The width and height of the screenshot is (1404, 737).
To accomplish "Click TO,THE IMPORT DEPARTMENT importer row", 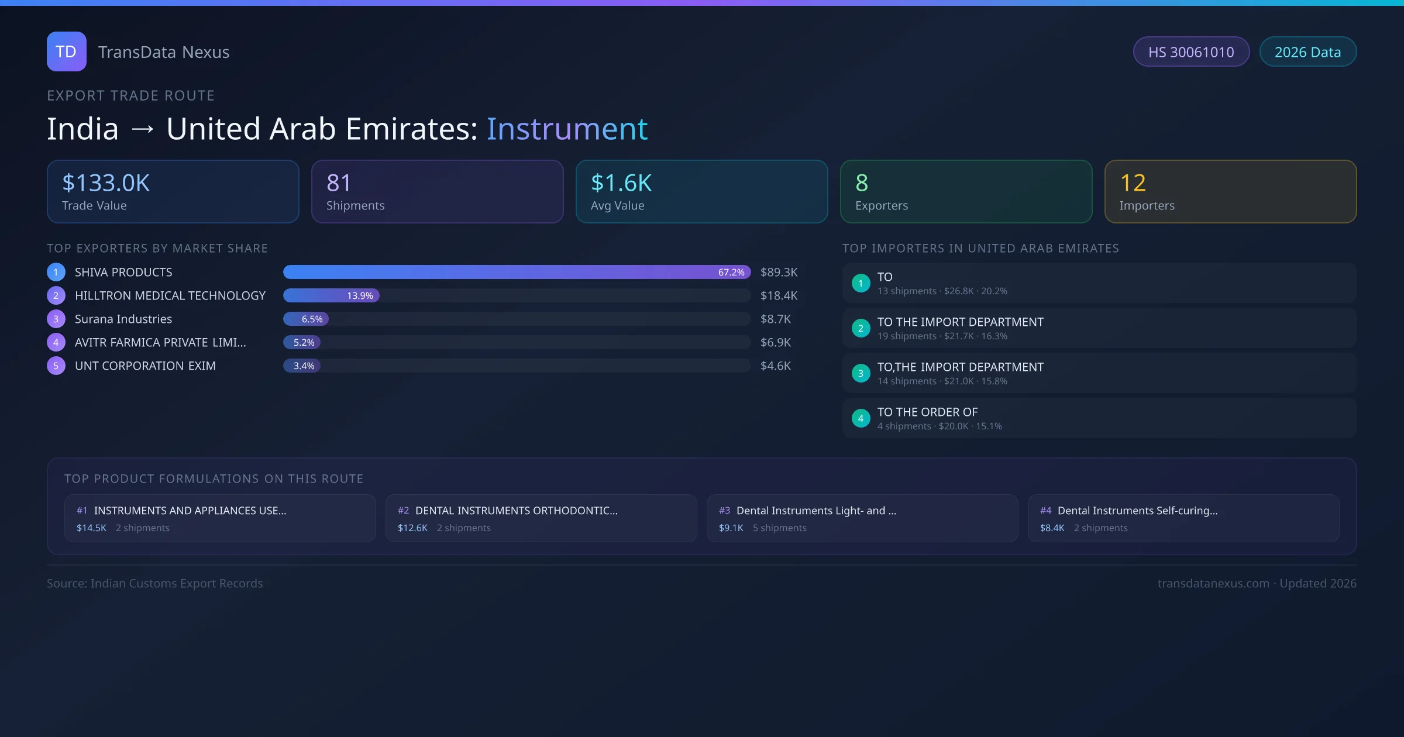I will coord(1099,373).
